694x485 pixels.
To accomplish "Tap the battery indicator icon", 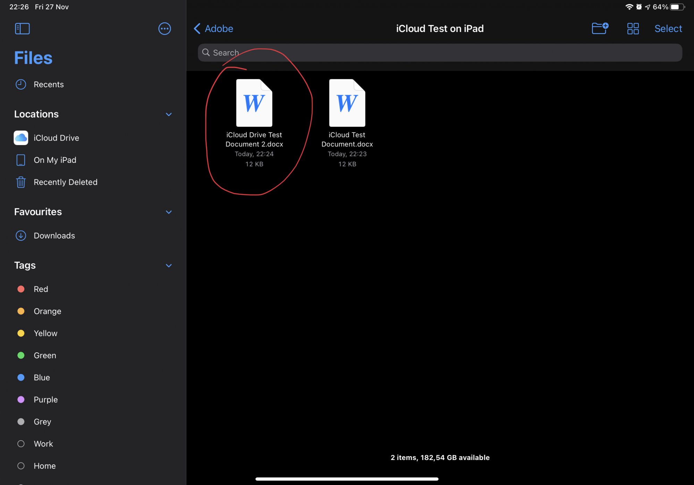I will tap(677, 7).
